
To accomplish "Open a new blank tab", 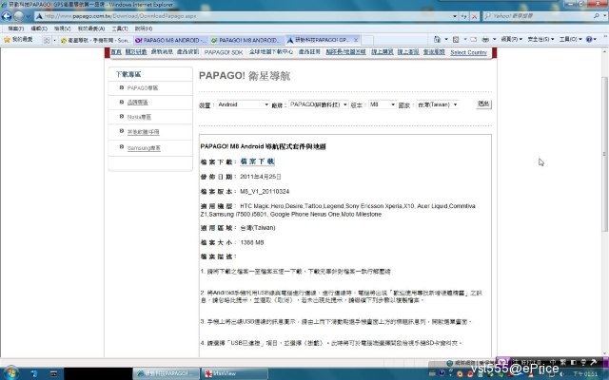I will coord(367,40).
